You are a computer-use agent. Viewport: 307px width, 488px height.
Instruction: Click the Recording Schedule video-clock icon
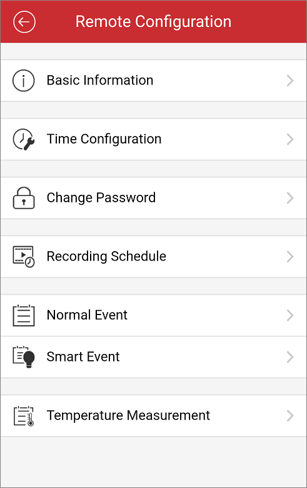click(24, 257)
